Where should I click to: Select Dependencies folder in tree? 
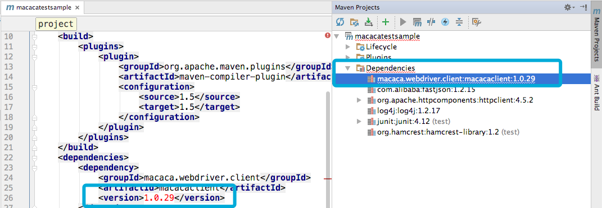point(391,68)
